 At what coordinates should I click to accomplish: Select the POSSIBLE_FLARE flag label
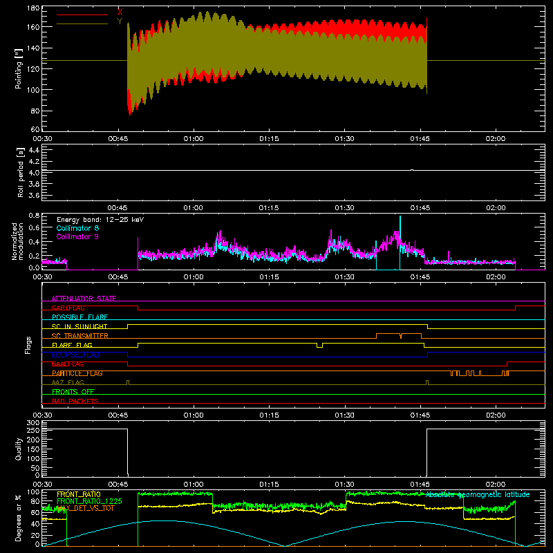click(79, 317)
